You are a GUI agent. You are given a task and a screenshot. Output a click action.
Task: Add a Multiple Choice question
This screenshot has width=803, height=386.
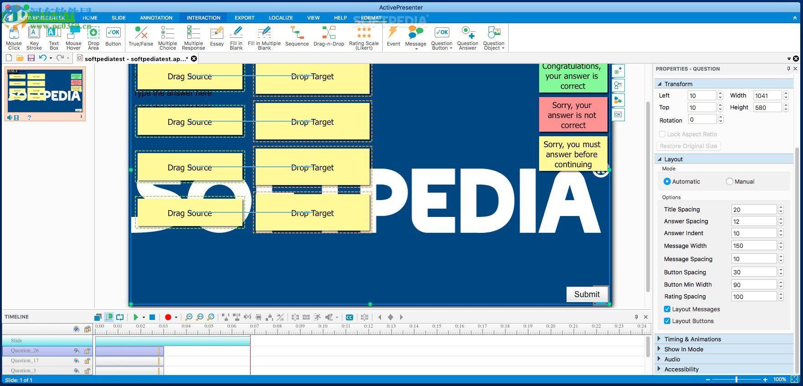pos(167,38)
